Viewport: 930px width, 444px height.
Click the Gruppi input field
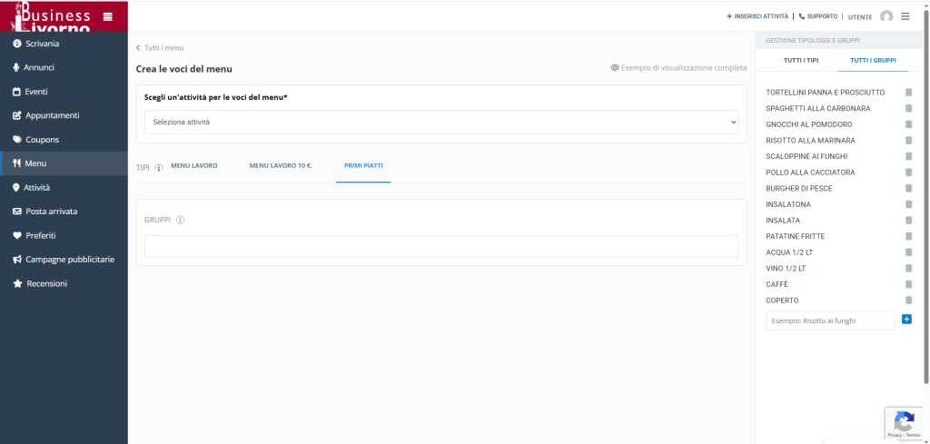pyautogui.click(x=441, y=247)
